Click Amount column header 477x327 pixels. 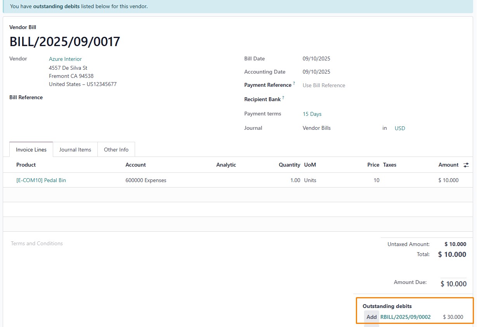pyautogui.click(x=448, y=165)
